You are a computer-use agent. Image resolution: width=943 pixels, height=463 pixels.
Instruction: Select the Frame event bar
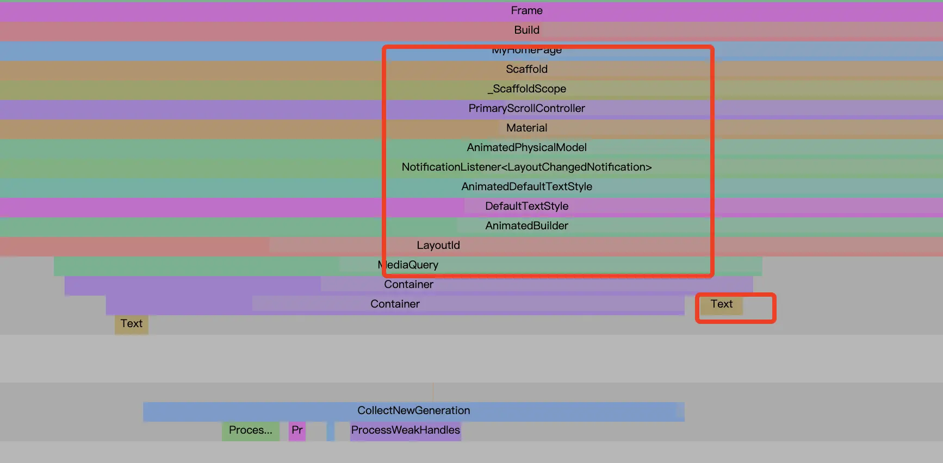471,11
